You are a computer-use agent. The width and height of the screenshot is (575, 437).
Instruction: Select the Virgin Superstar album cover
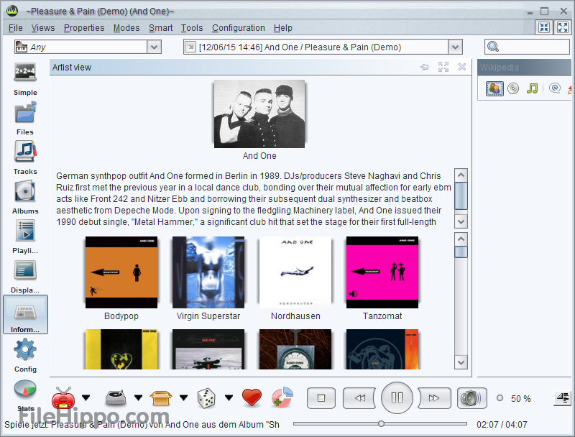click(x=208, y=272)
